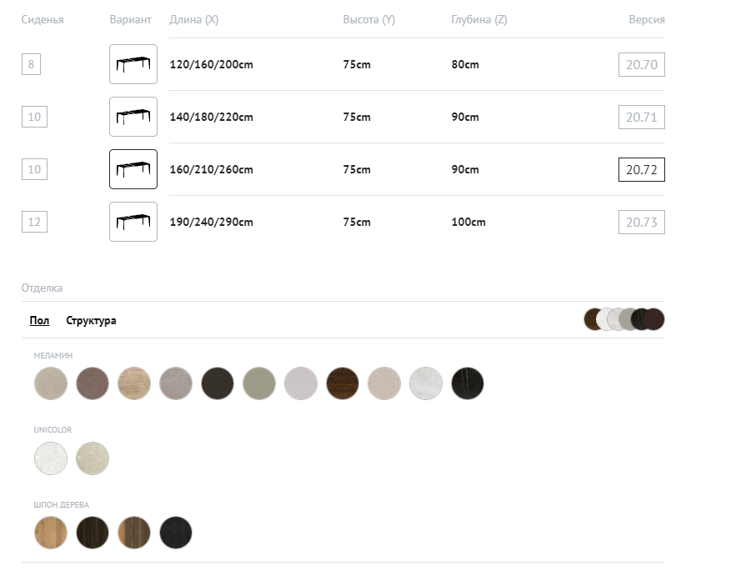736x571 pixels.
Task: Pick the olive green melamine swatch
Action: pos(259,383)
